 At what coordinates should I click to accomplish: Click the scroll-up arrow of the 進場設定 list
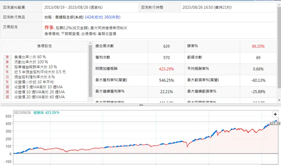click(90, 43)
